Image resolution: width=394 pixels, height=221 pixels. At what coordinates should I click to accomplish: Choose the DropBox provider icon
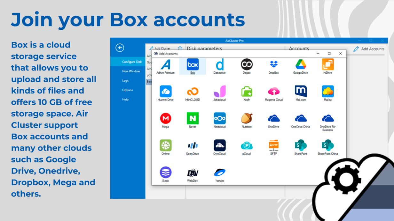(x=274, y=64)
